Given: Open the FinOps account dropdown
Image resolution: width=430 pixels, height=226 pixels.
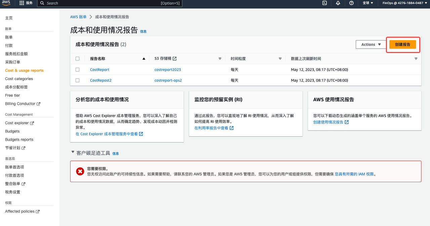Looking at the screenshot, I should click(404, 3).
